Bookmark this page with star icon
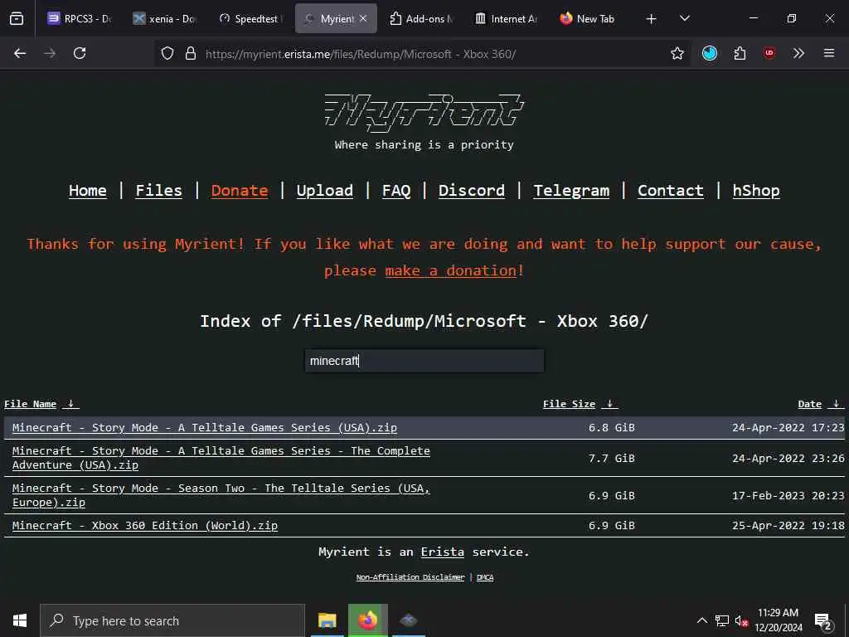Viewport: 849px width, 637px height. 677,53
